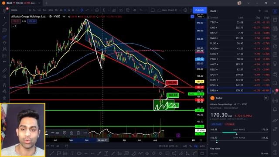Select the candlestick chart style icon
Screen dimensions: 279x157
82,10
